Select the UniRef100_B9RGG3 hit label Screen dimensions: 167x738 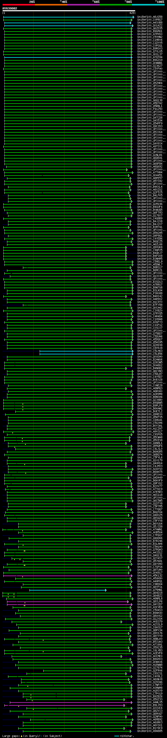150,48
